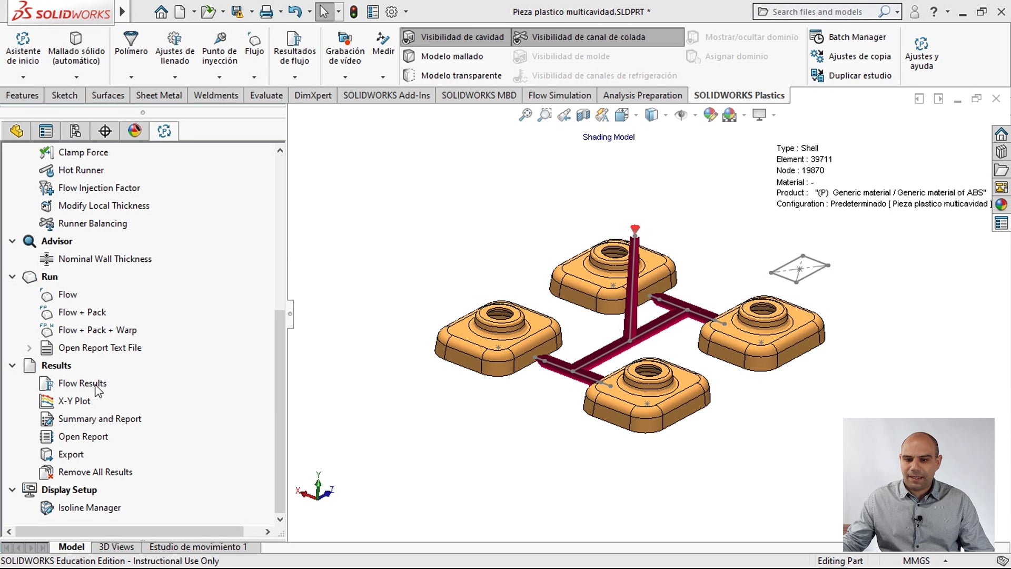This screenshot has width=1011, height=569.
Task: Open Estudio de movimiento 1 tab
Action: (198, 547)
